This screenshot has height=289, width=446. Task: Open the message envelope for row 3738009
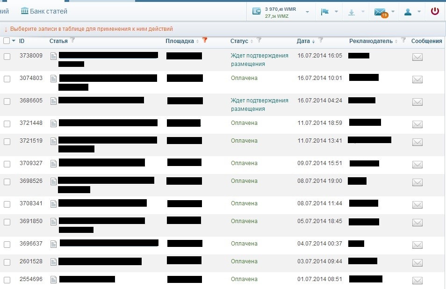click(x=417, y=57)
